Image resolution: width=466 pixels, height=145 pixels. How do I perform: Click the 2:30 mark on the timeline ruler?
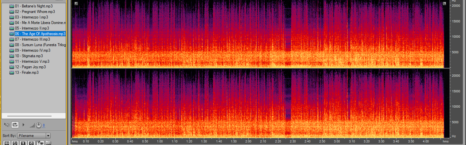292,141
